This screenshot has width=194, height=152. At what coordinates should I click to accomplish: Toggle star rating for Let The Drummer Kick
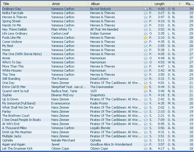(146, 149)
